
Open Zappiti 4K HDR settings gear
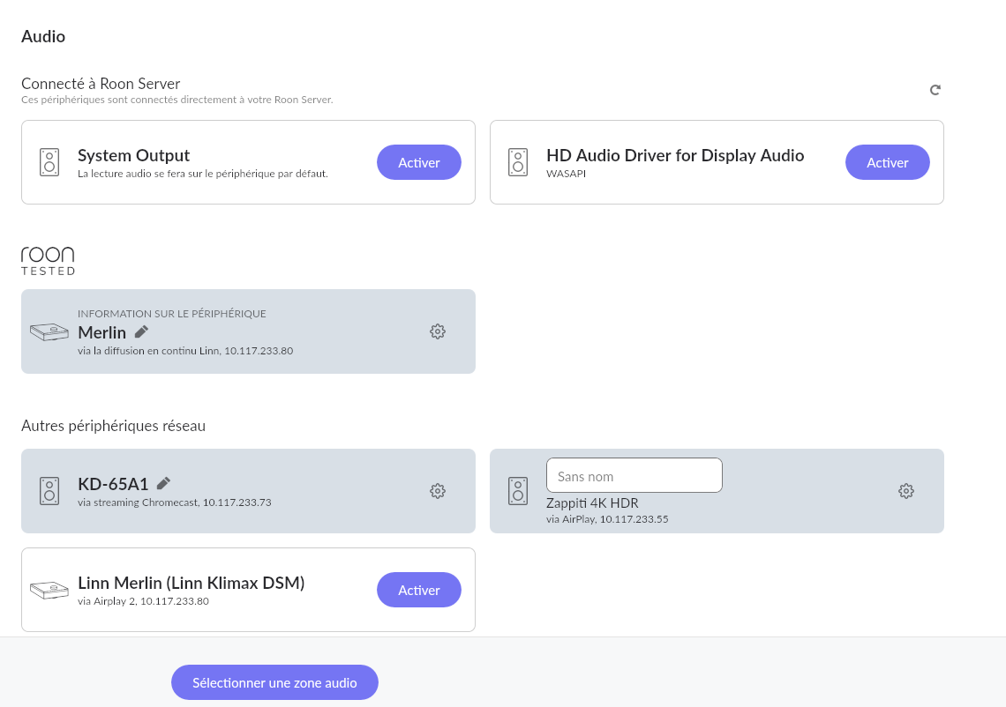906,491
